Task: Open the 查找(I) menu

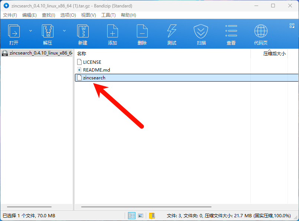Action: point(49,15)
